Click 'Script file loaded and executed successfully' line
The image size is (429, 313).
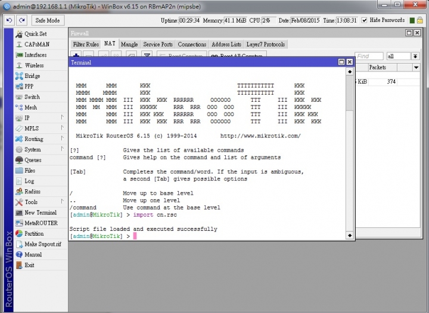tap(144, 229)
